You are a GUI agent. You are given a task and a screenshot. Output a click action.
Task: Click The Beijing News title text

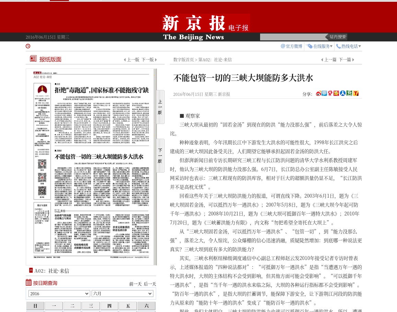pos(194,37)
